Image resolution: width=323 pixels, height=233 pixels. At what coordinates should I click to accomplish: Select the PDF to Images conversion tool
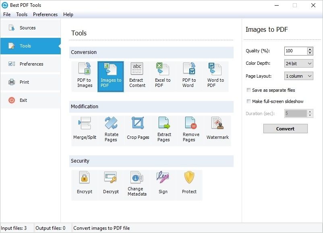tap(84, 76)
